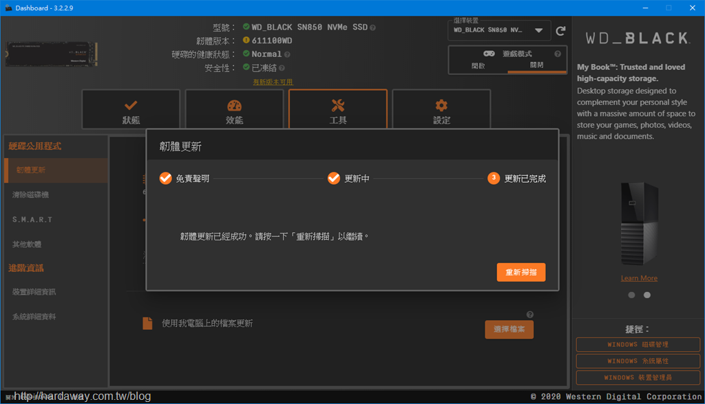The width and height of the screenshot is (705, 404).
Task: Click the My Book product image
Action: tap(640, 223)
